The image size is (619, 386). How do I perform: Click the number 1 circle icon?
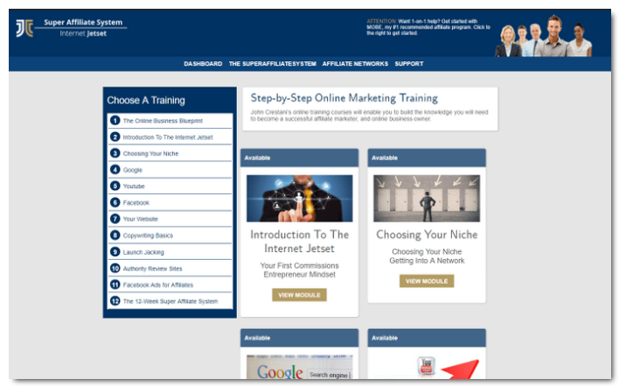(115, 121)
